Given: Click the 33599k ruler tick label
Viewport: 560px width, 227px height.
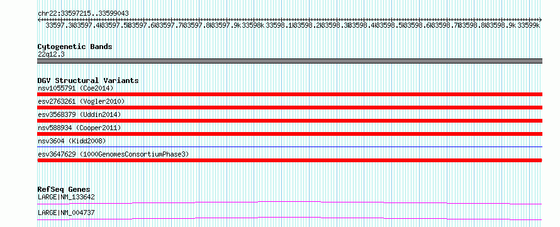Looking at the screenshot, I should (x=529, y=25).
